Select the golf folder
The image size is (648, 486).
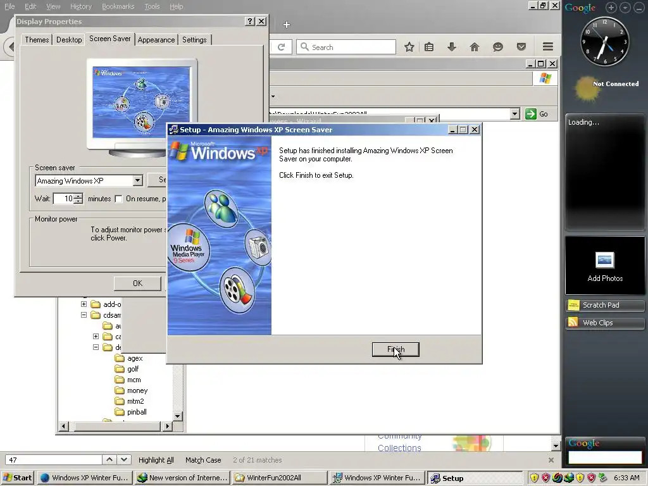133,369
